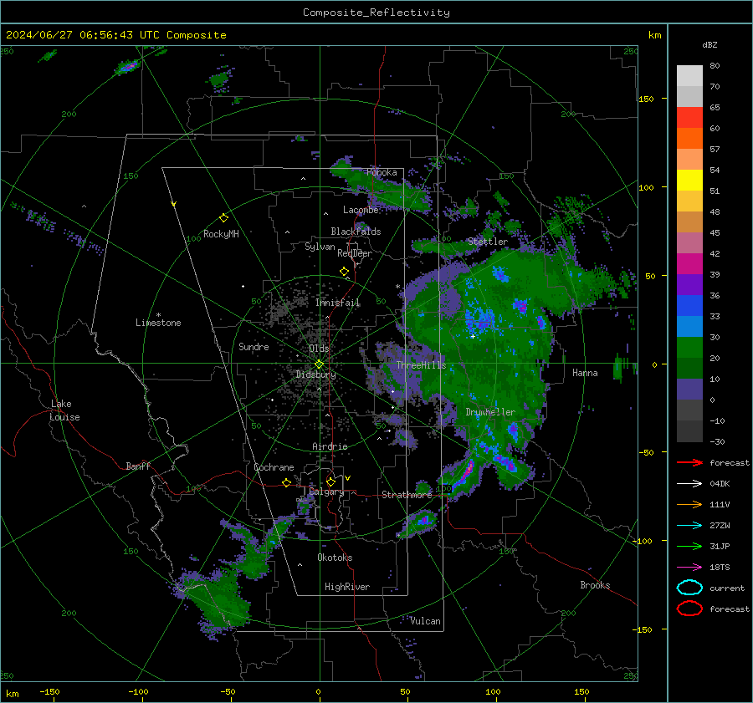Click the light blue swatch above 30 dBZ
This screenshot has width=753, height=703.
(689, 326)
